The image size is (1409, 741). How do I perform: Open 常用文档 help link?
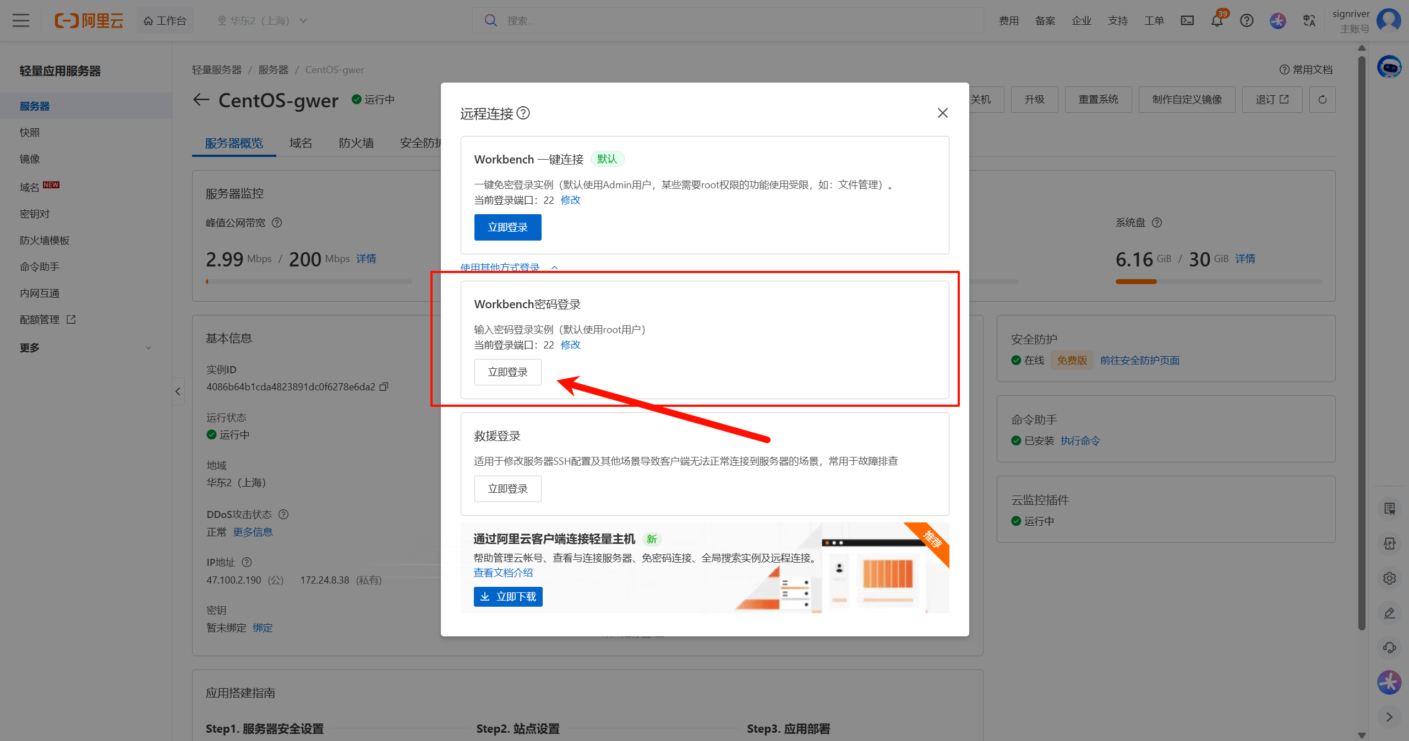(1306, 69)
